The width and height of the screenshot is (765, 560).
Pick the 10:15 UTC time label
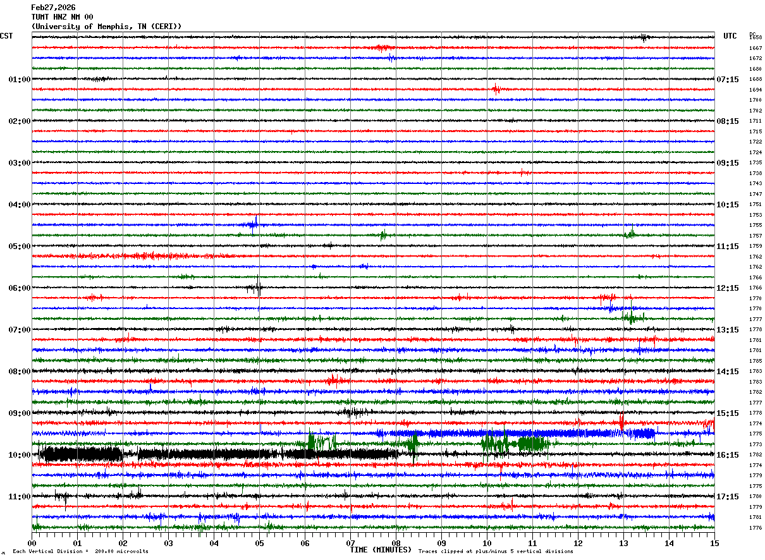(x=728, y=205)
